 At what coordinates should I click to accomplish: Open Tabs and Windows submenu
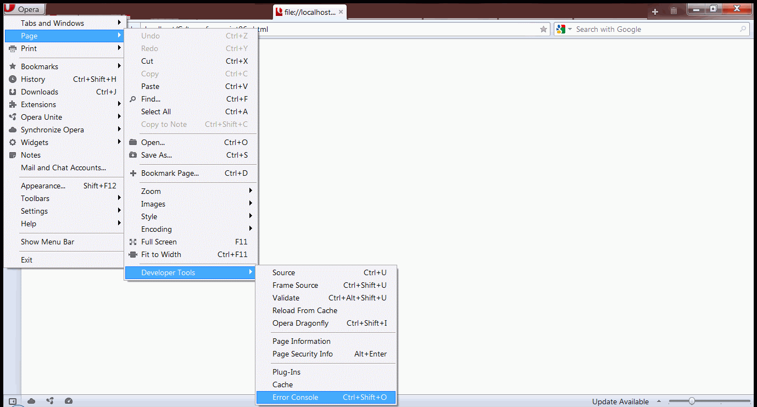pos(64,23)
